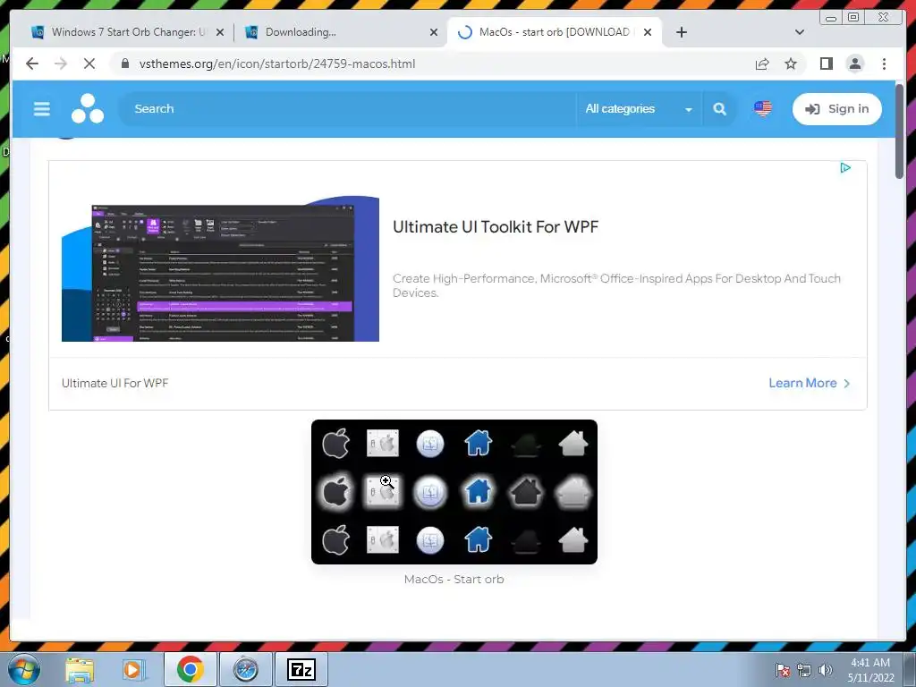The height and width of the screenshot is (687, 916).
Task: Close the MacOs - start orb tab
Action: tap(648, 32)
